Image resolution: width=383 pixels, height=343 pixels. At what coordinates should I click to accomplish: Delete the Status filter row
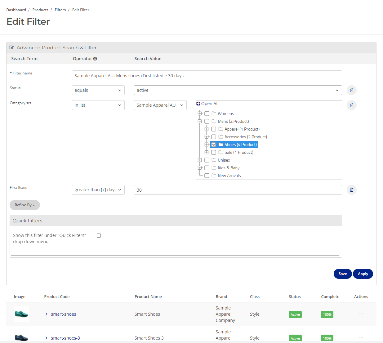point(352,90)
